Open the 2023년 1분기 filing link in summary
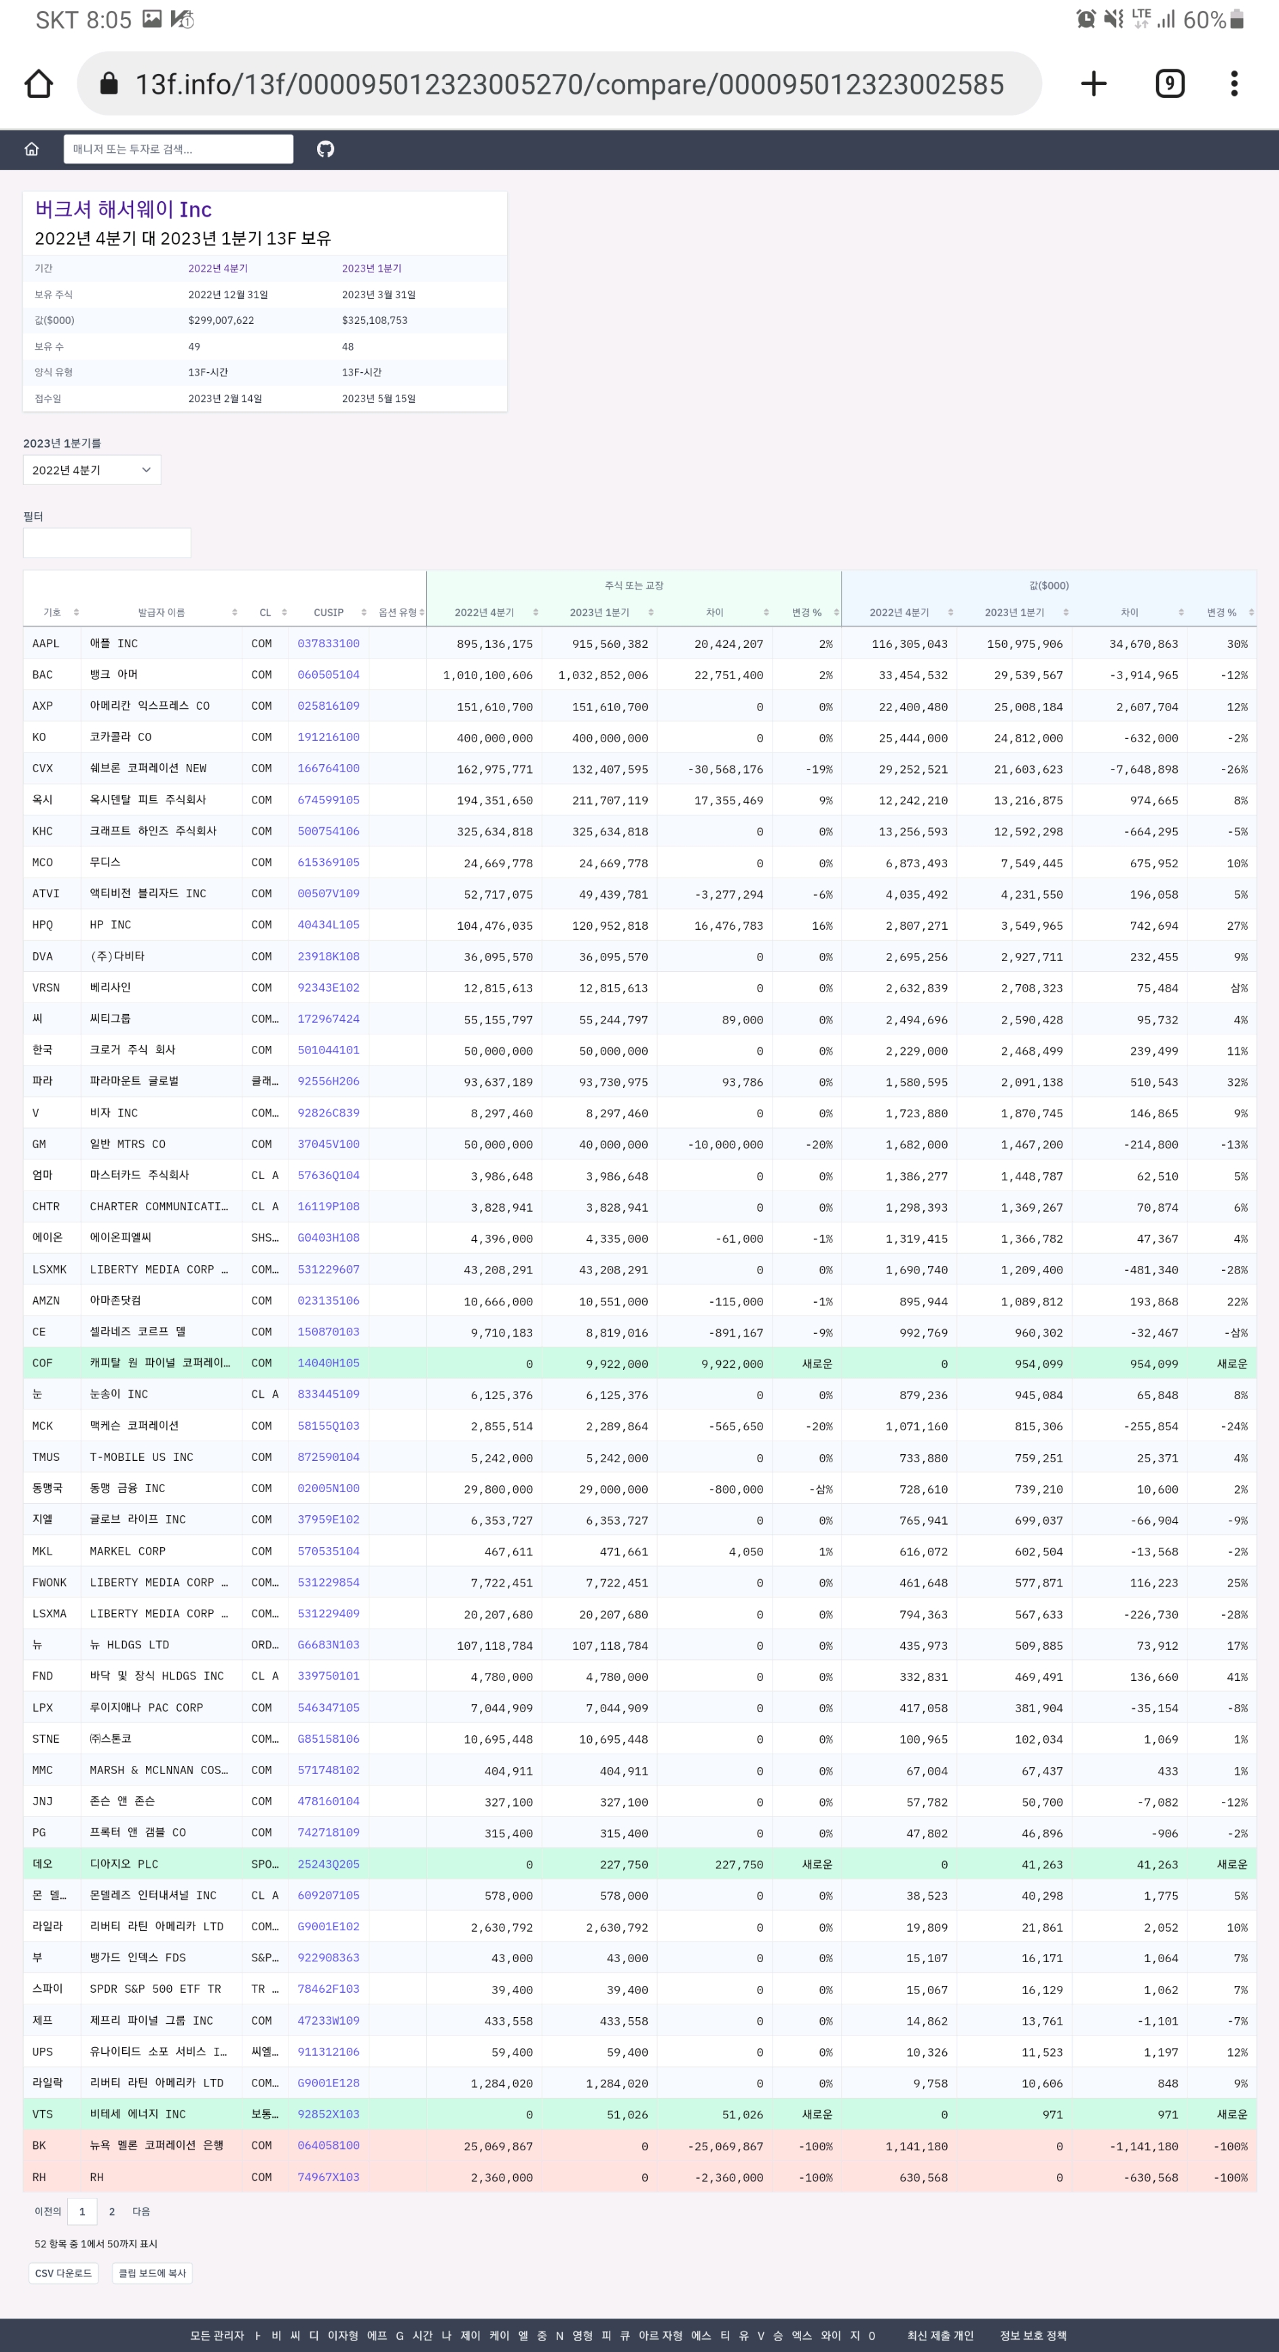Viewport: 1279px width, 2352px height. 371,268
